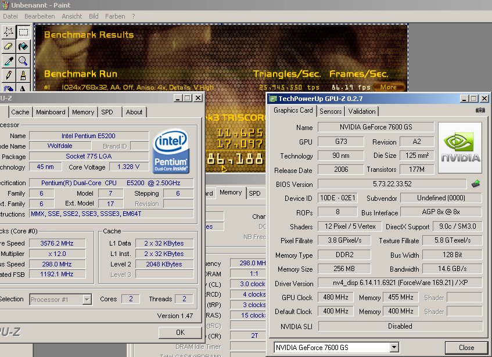Click the BIOS save chip icon in GPU-Z
The width and height of the screenshot is (492, 357).
[476, 183]
